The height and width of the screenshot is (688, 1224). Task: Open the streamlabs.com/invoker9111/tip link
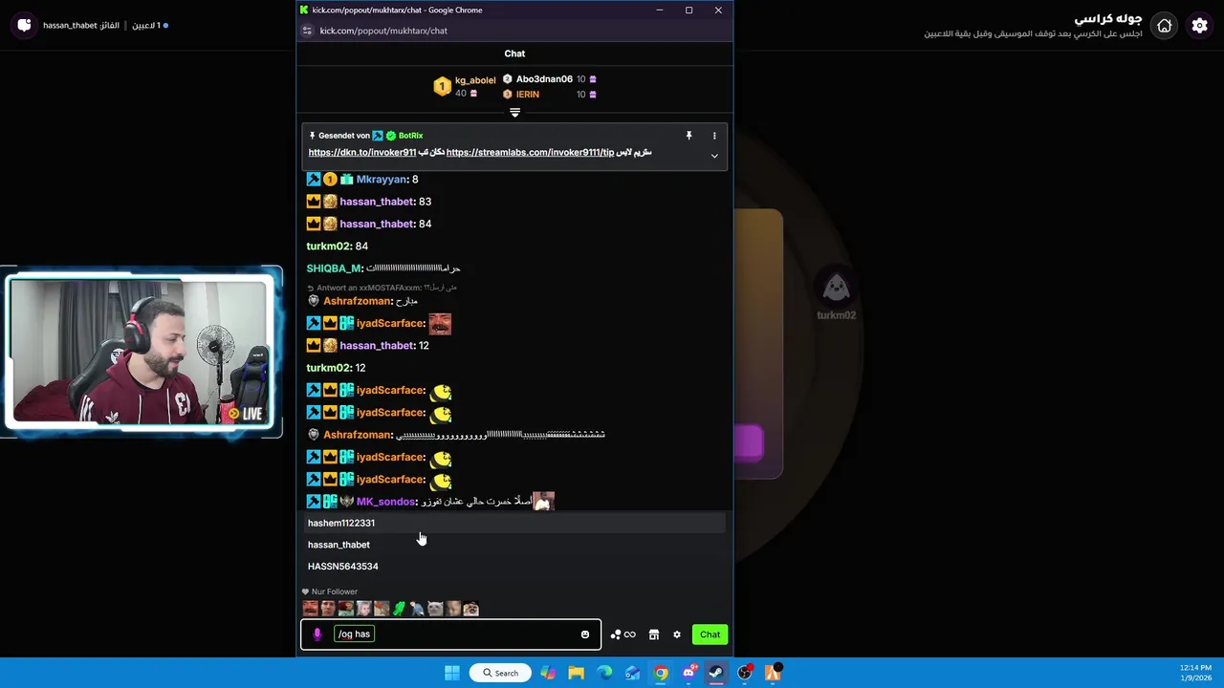(531, 153)
